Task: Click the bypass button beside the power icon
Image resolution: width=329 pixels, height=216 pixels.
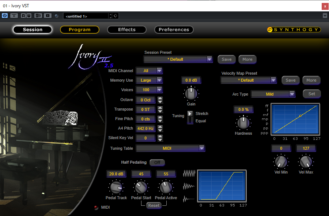Action: pos(14,16)
